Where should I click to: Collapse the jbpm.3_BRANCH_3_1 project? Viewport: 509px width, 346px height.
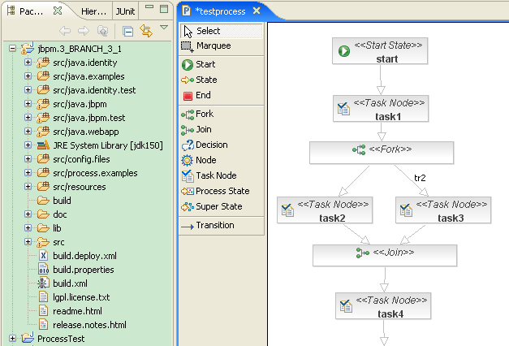[12, 49]
